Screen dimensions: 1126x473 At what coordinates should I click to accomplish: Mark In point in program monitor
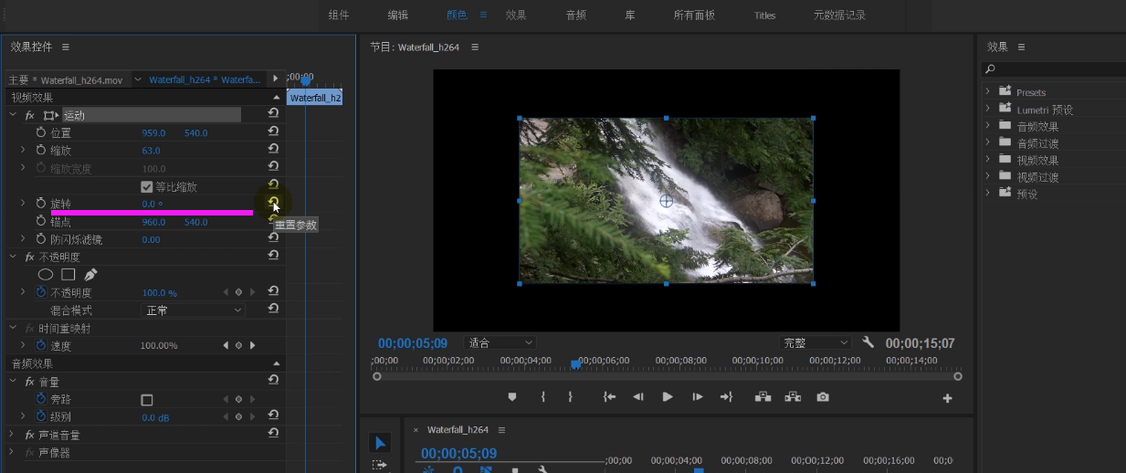pyautogui.click(x=543, y=397)
